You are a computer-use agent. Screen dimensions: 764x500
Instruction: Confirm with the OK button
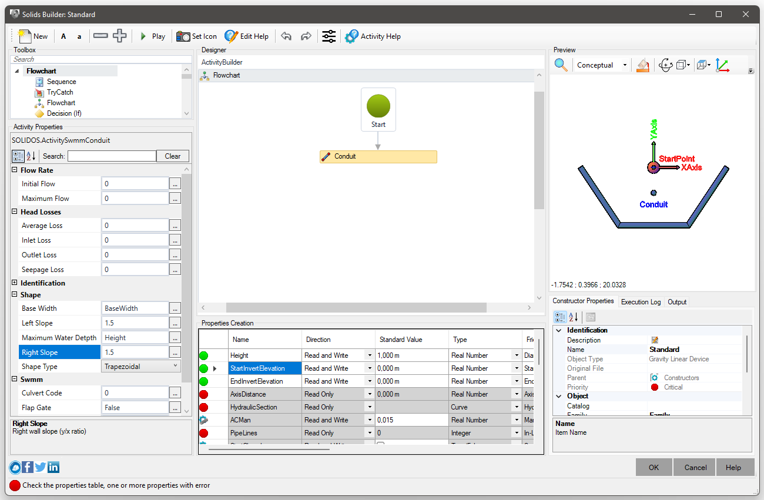654,468
